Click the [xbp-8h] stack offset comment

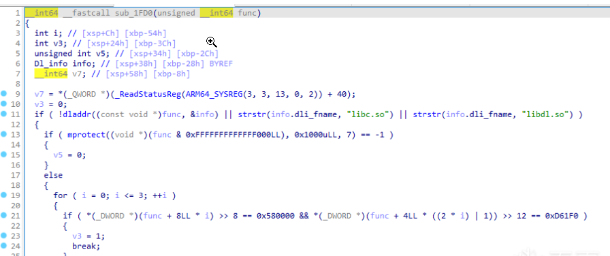click(x=172, y=74)
